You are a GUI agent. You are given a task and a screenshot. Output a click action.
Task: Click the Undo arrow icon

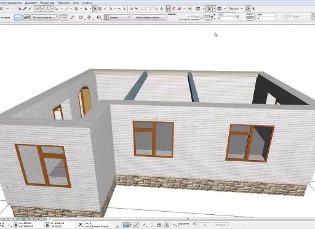(8, 9)
